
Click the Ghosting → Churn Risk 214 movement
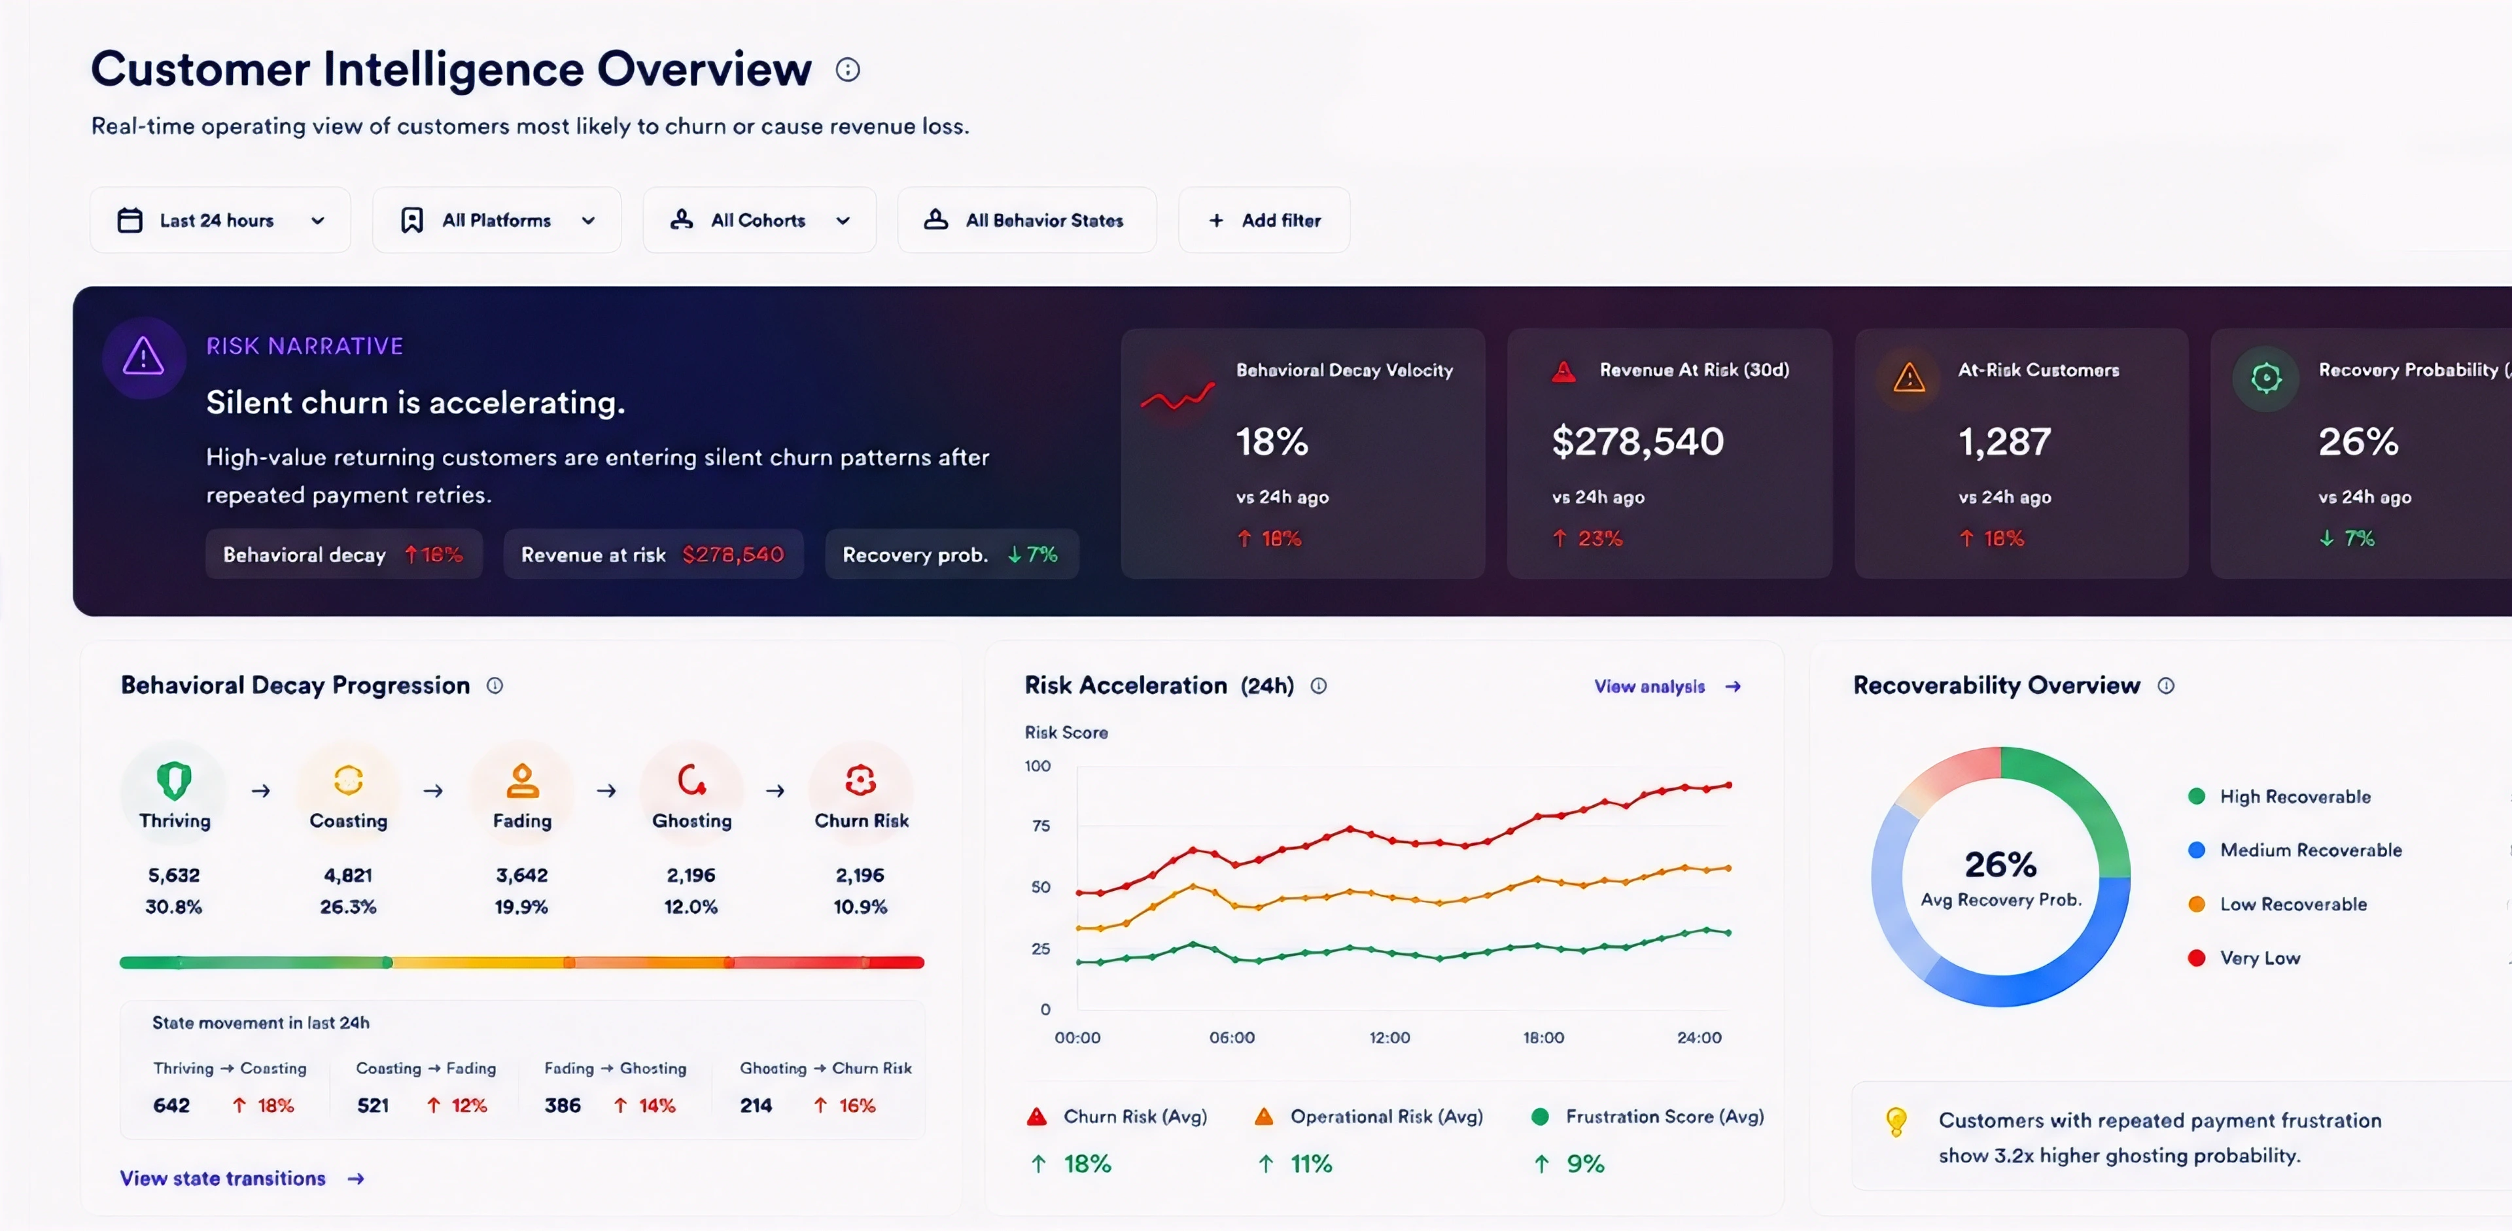point(825,1086)
